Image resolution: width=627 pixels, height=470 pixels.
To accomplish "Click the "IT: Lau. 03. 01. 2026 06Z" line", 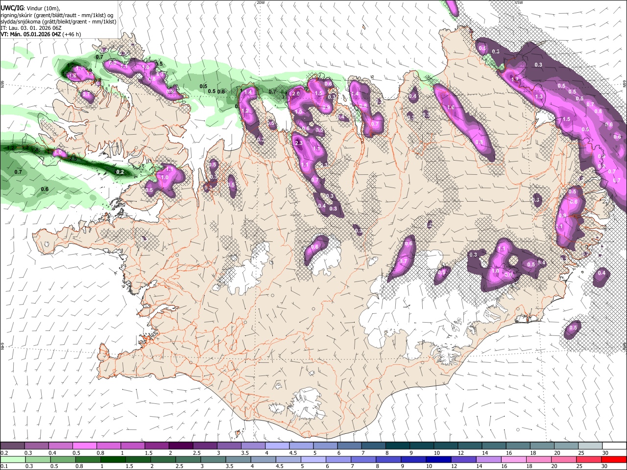I will click(31, 28).
